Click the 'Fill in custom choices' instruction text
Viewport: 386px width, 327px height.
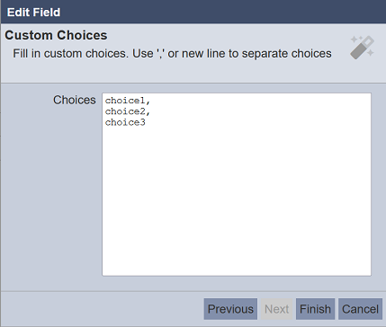172,54
